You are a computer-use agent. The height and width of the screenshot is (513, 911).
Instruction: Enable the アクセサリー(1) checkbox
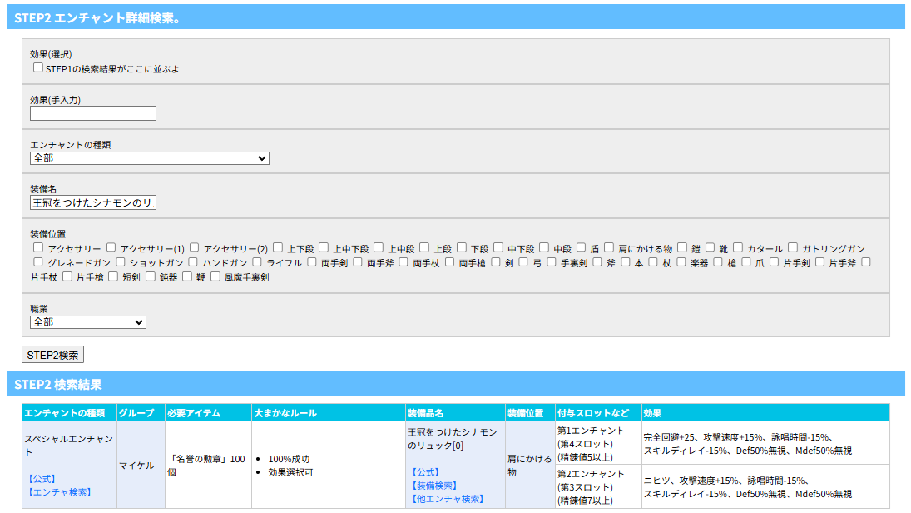tap(111, 248)
